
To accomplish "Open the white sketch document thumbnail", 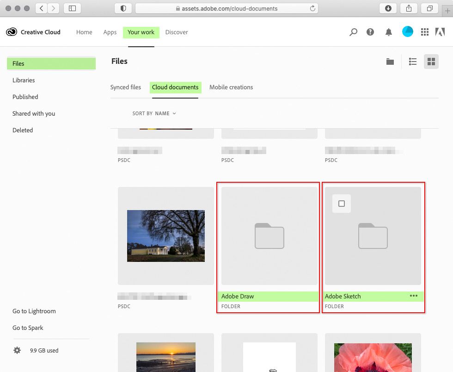I will [x=269, y=357].
